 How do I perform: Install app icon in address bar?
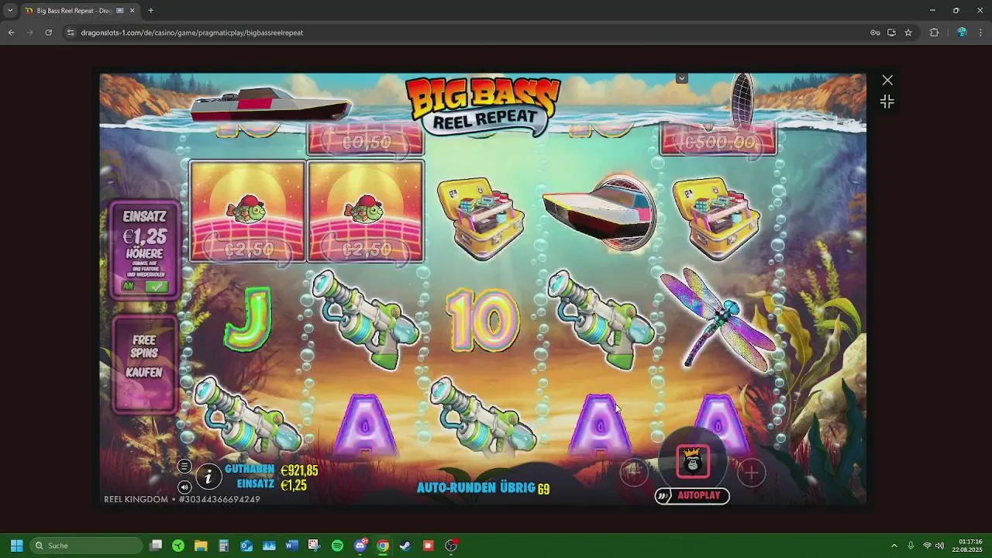pos(891,33)
